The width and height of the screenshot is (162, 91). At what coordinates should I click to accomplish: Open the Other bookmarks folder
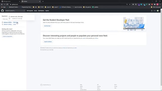click(156, 7)
